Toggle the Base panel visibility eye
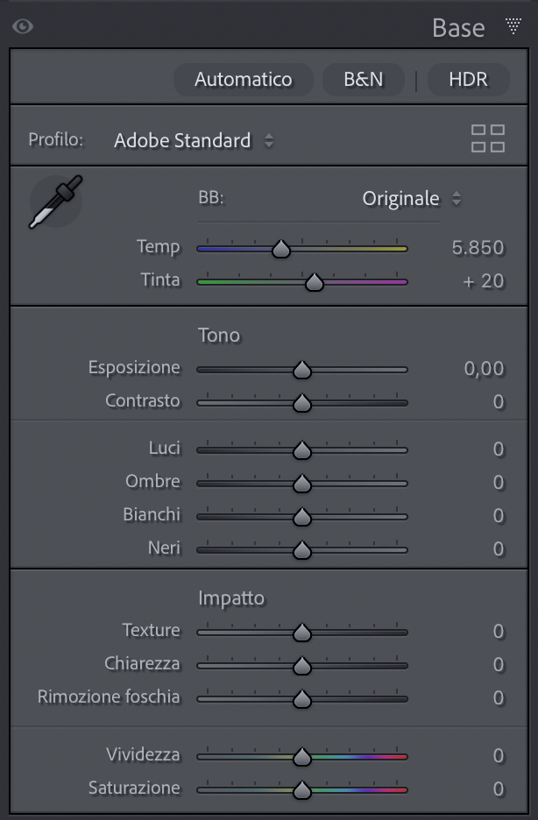 23,26
